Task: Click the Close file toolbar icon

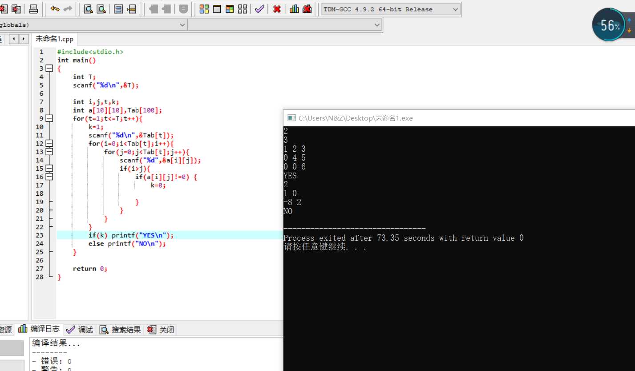Action: pos(4,9)
